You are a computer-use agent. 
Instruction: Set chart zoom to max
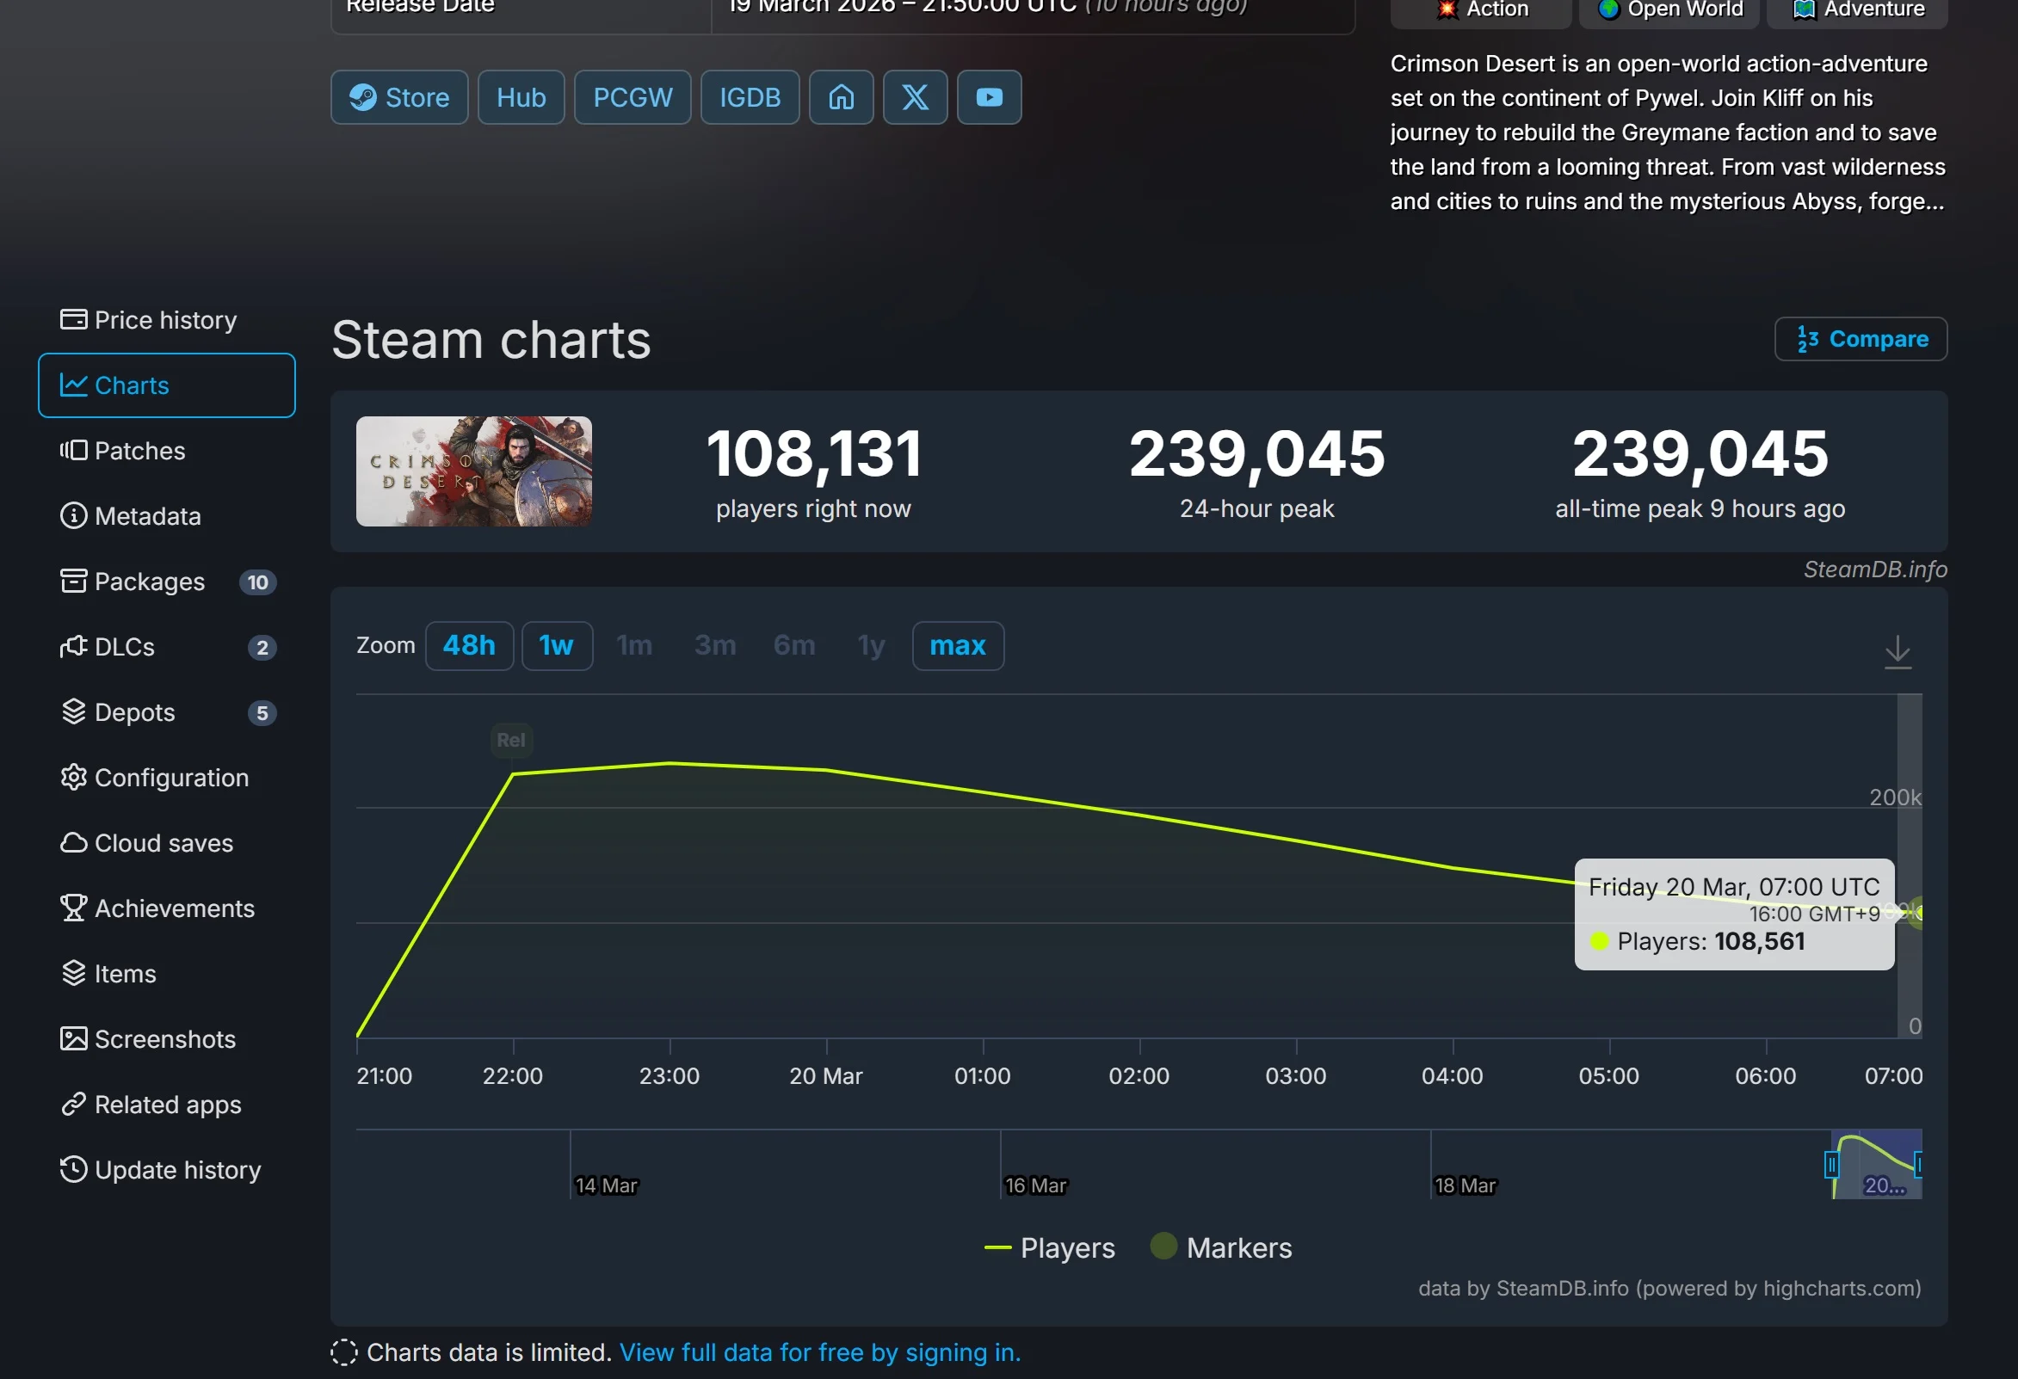click(958, 646)
